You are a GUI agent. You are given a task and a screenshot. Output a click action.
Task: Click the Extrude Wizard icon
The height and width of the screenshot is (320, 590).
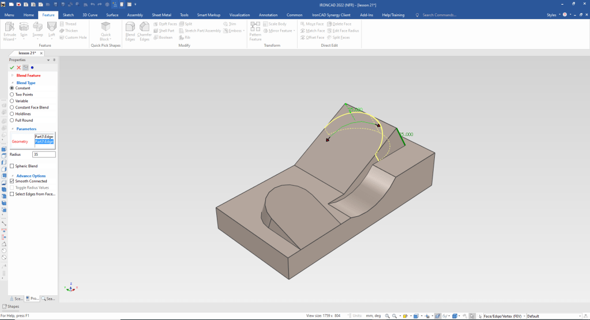click(x=9, y=27)
